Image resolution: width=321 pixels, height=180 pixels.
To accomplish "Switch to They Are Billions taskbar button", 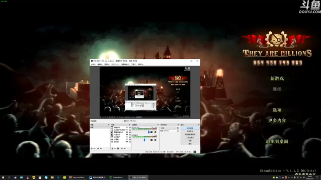I will pos(77,177).
